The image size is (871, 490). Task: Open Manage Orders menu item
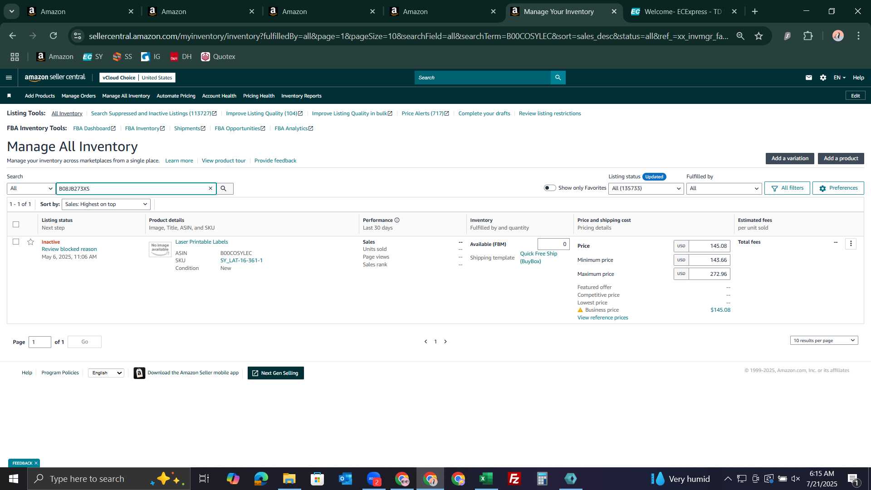pos(78,96)
